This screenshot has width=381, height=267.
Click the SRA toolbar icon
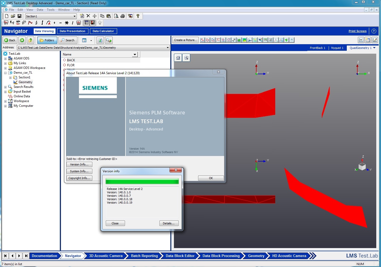pos(78,23)
